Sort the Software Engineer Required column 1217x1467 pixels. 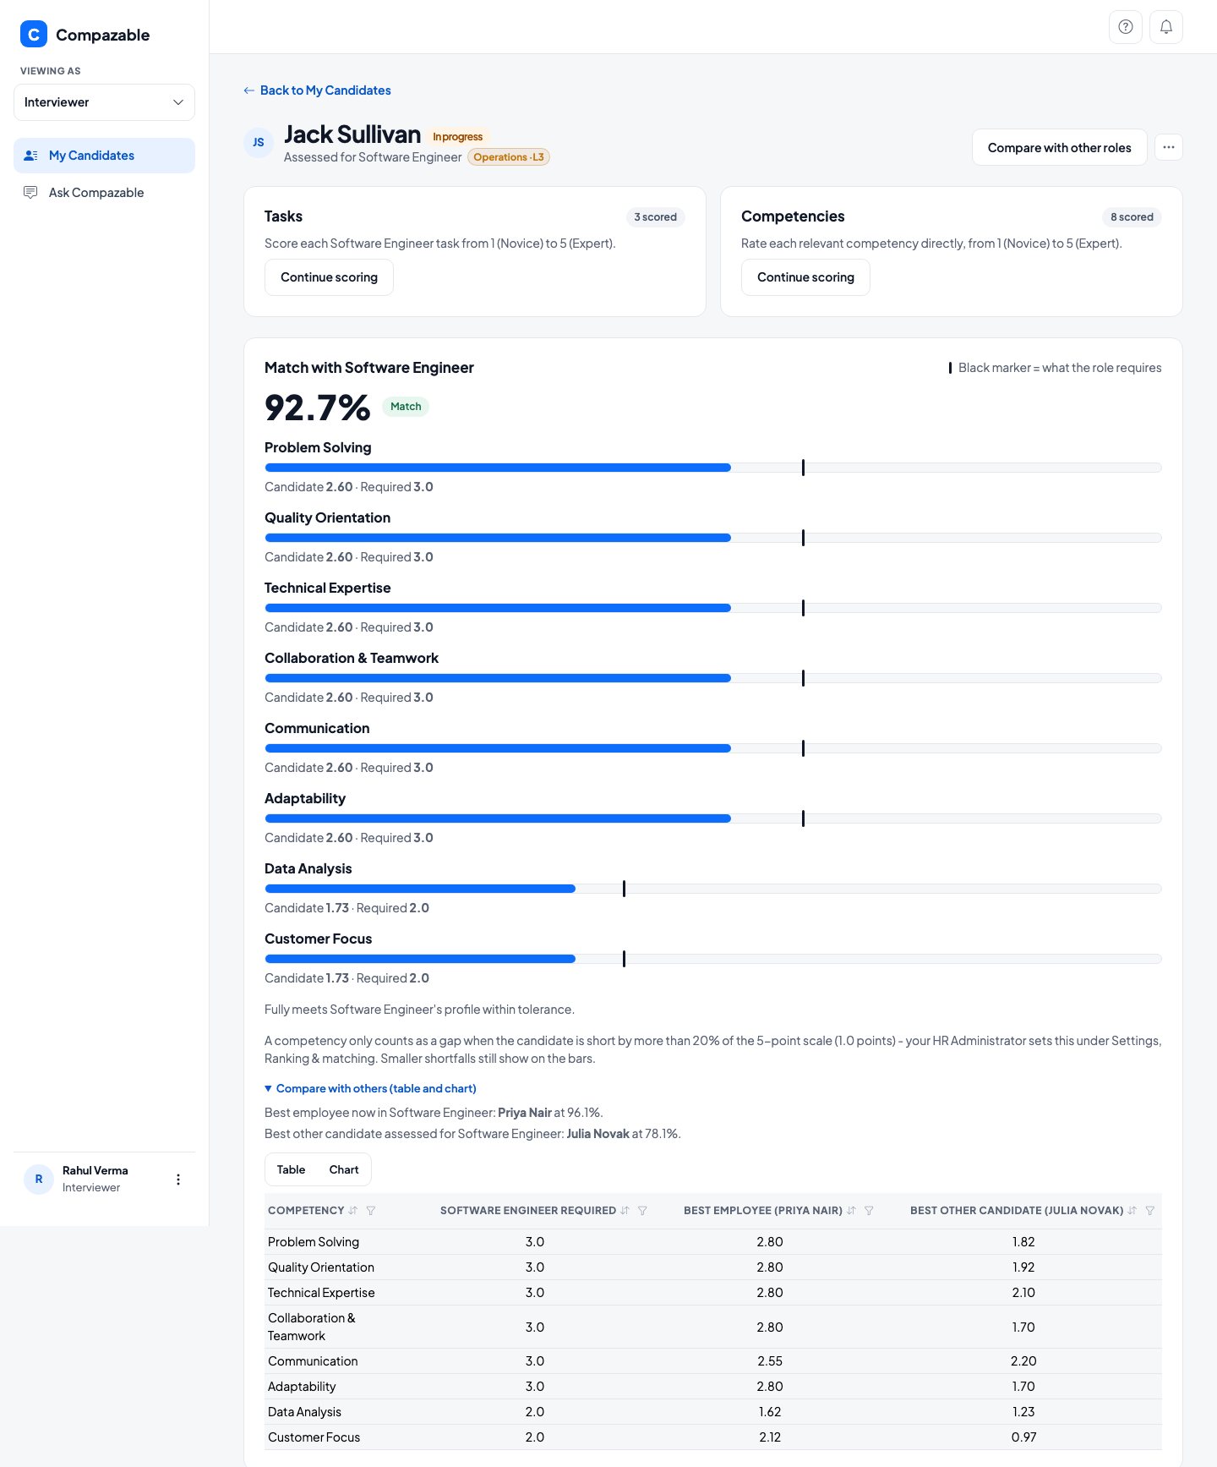pos(625,1211)
